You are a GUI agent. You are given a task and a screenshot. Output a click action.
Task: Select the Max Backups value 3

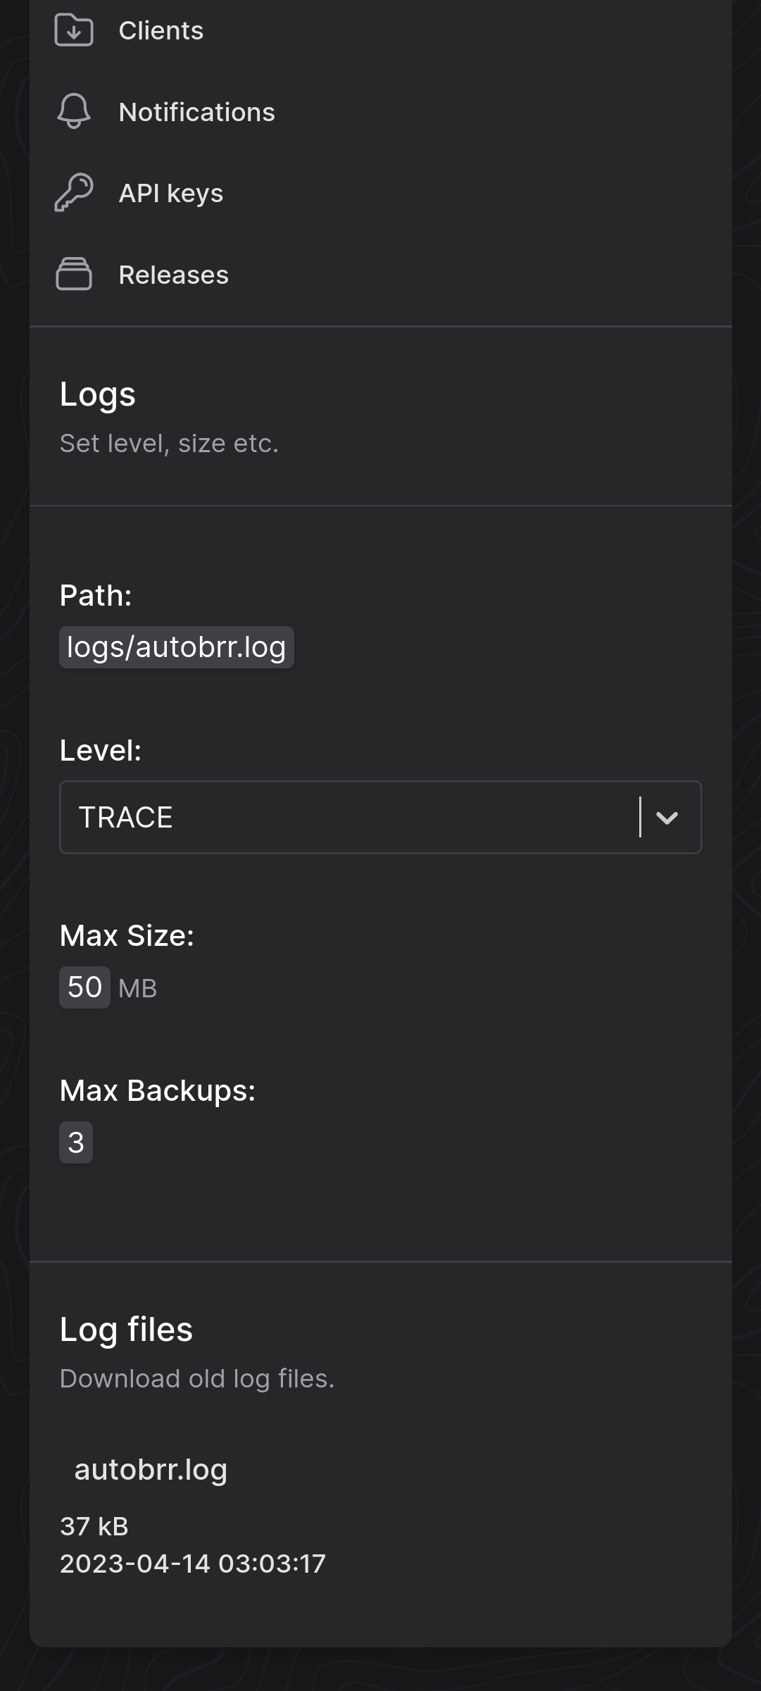(75, 1141)
